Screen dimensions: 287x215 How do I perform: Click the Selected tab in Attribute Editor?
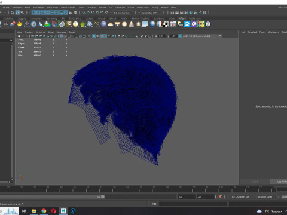click(x=252, y=32)
